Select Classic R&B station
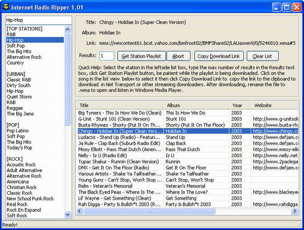 (x=19, y=79)
